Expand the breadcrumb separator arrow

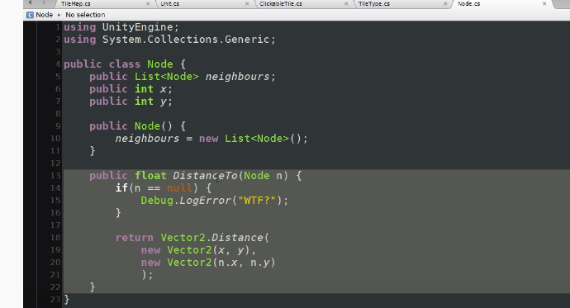click(59, 15)
